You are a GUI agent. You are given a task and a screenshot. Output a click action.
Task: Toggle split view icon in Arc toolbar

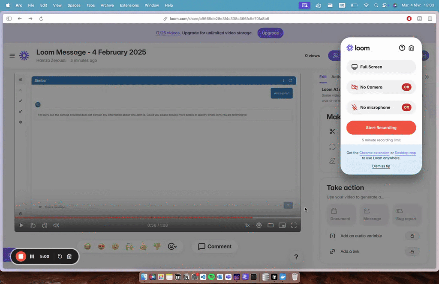click(430, 18)
